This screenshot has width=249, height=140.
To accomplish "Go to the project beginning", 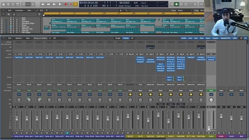I will (54, 4).
